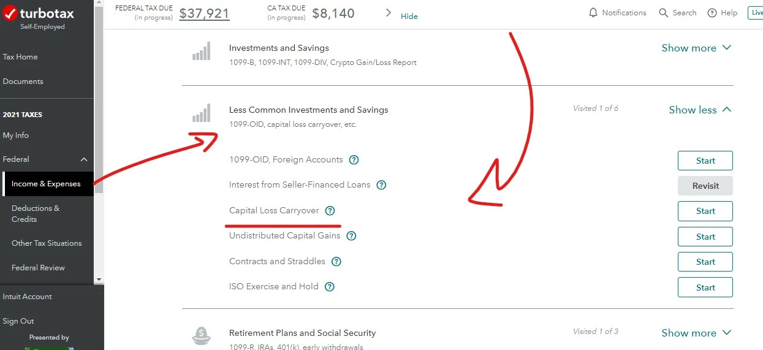Click help icon next to Capital Loss Carryover
The image size is (763, 350).
(330, 210)
